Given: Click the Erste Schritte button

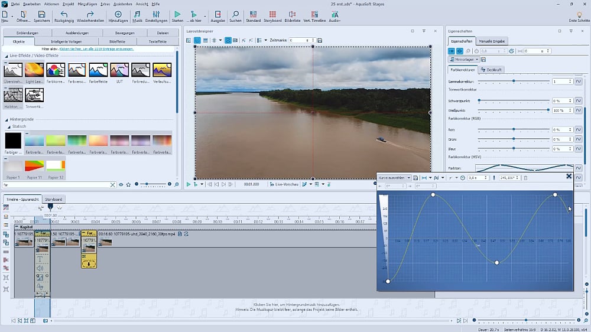Looking at the screenshot, I should coord(579,17).
